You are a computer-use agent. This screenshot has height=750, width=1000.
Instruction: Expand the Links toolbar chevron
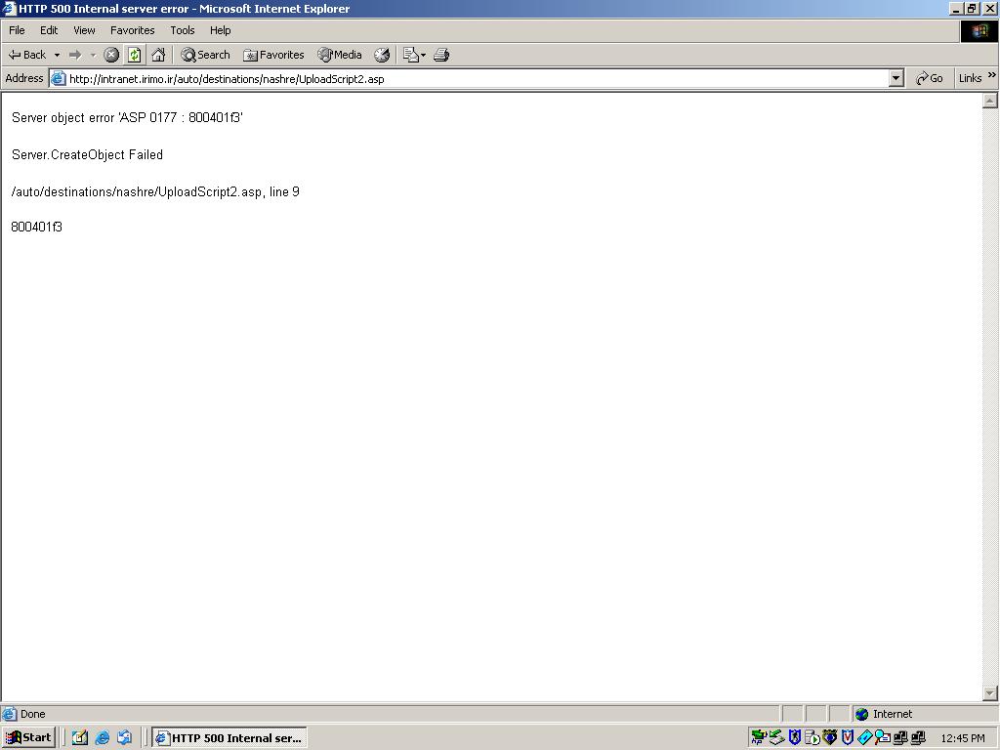tap(992, 75)
